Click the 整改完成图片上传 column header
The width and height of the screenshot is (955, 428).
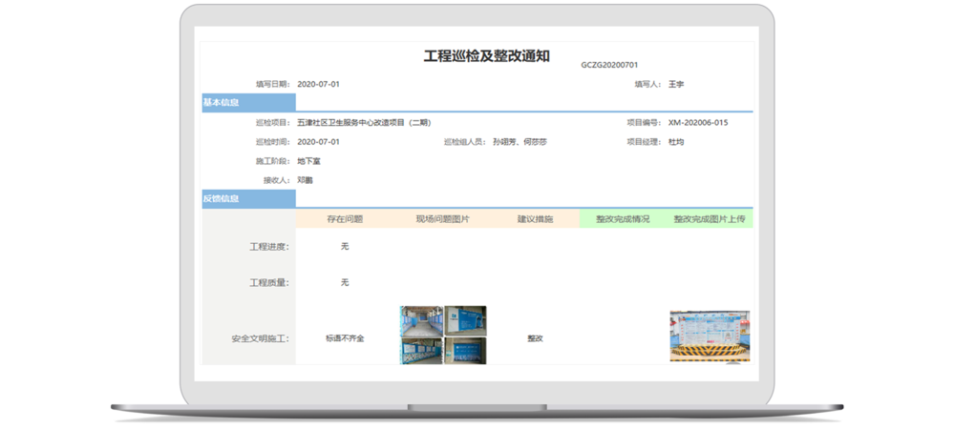point(710,219)
